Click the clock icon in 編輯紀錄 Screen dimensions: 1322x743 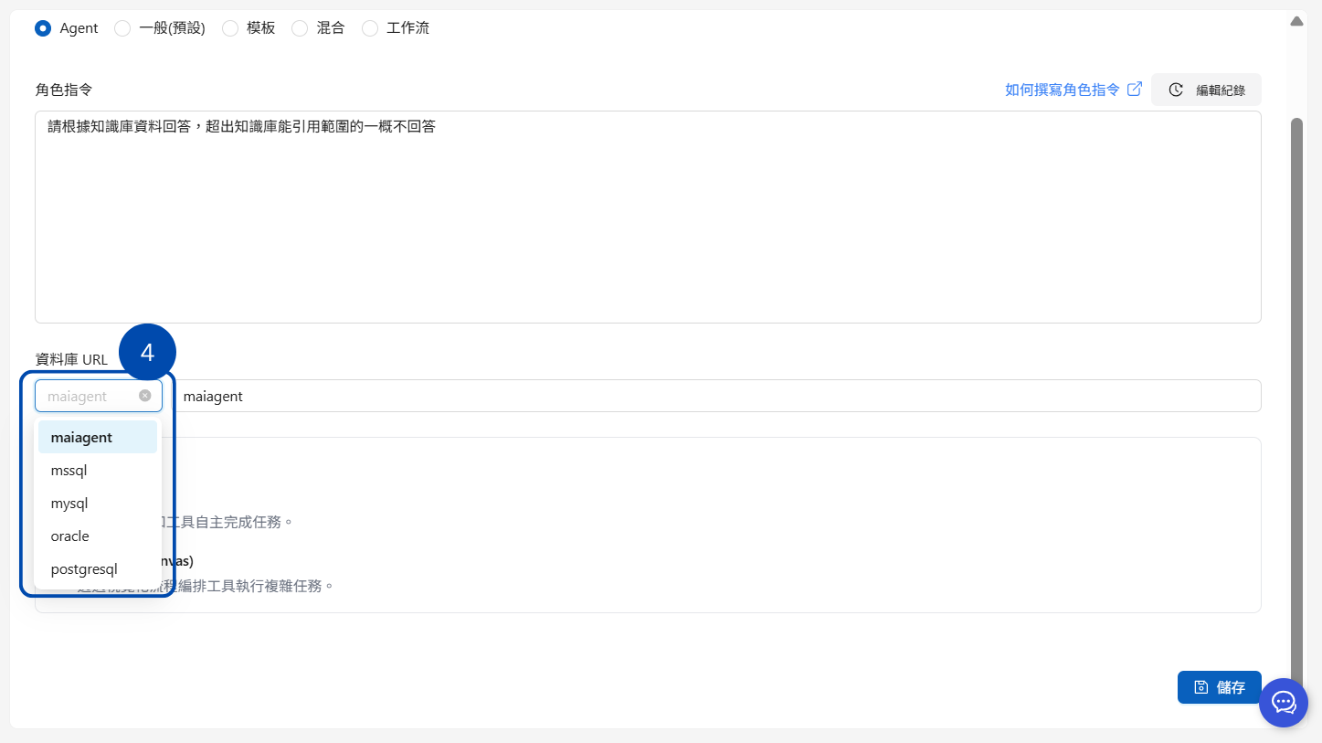click(1176, 90)
